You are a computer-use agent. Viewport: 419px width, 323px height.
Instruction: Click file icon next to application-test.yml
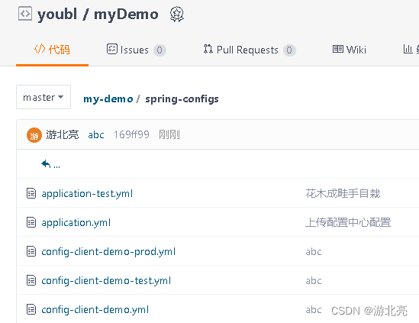tap(31, 193)
